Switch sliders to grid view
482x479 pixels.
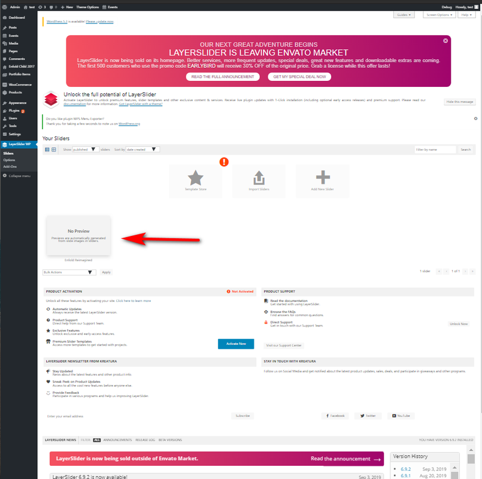(54, 150)
